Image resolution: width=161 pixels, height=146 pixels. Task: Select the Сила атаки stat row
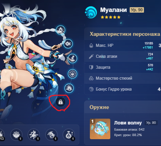(x=123, y=56)
